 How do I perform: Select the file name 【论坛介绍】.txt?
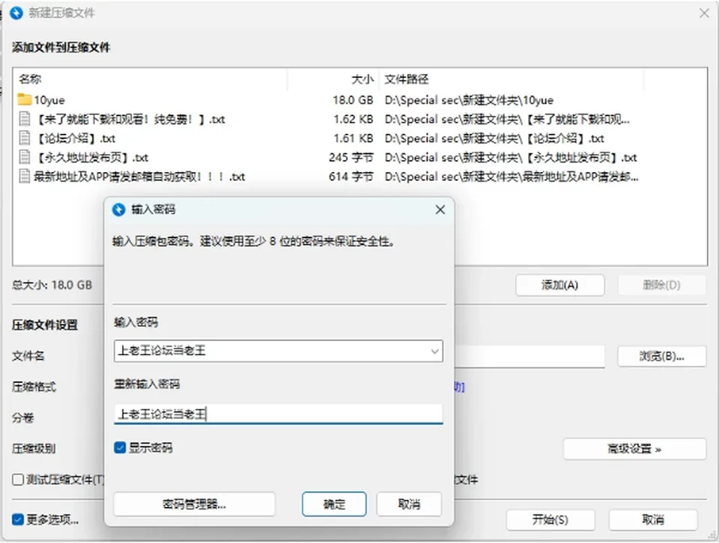coord(75,138)
